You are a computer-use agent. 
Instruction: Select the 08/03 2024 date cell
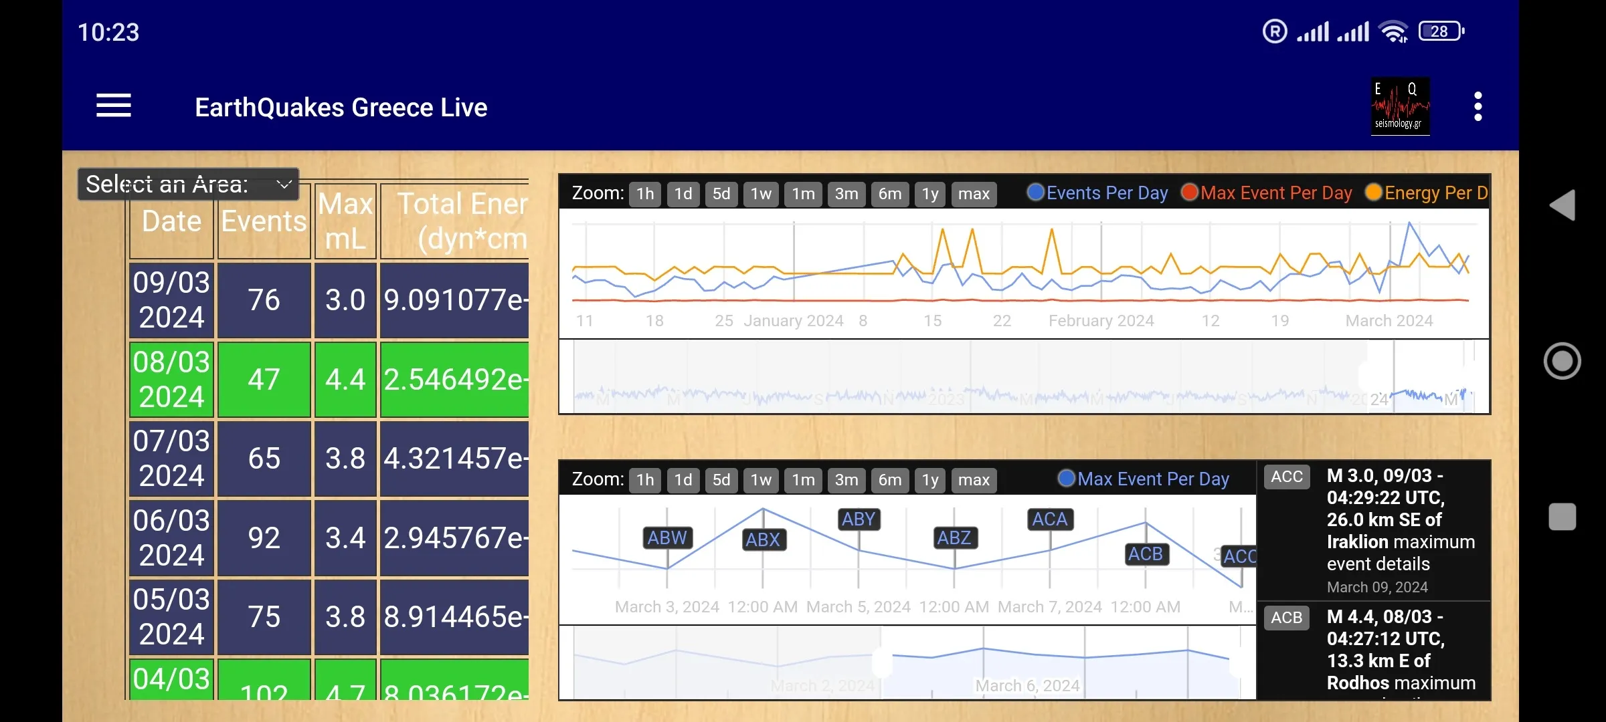pos(171,379)
